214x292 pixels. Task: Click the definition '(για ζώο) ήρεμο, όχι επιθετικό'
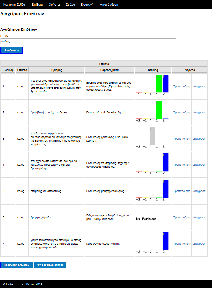pyautogui.click(x=49, y=112)
